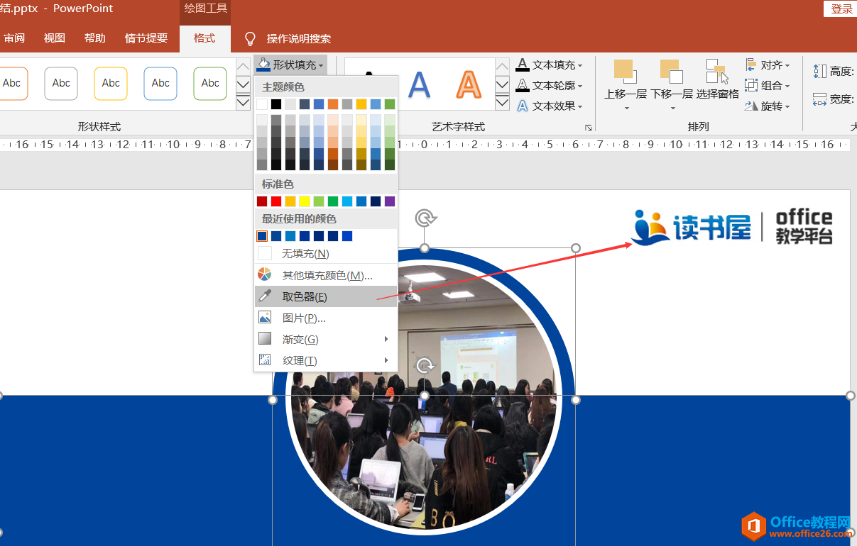Click the picture icon for 图片 fill
Image resolution: width=857 pixels, height=546 pixels.
point(265,317)
